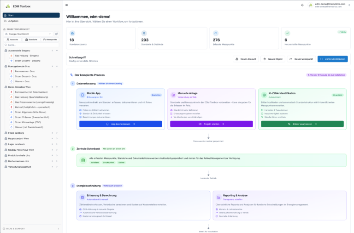Click the Neuer Account button

click(x=246, y=59)
